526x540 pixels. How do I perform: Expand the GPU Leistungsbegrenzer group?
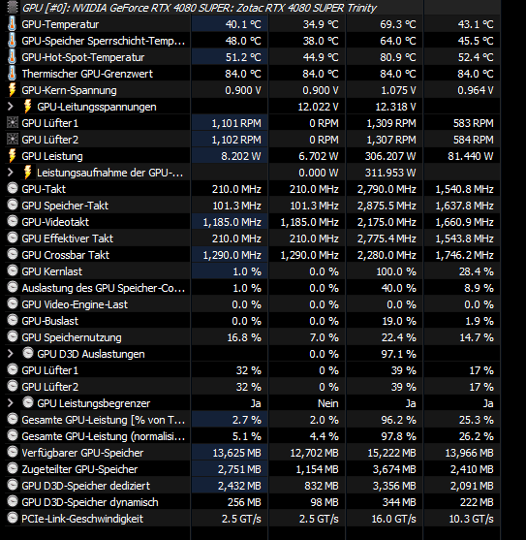click(11, 403)
